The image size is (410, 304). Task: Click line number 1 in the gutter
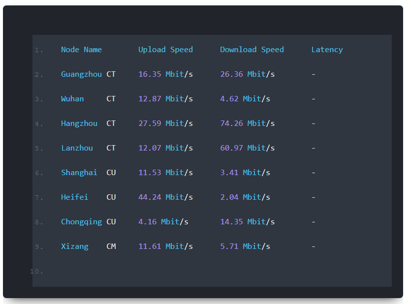point(39,50)
